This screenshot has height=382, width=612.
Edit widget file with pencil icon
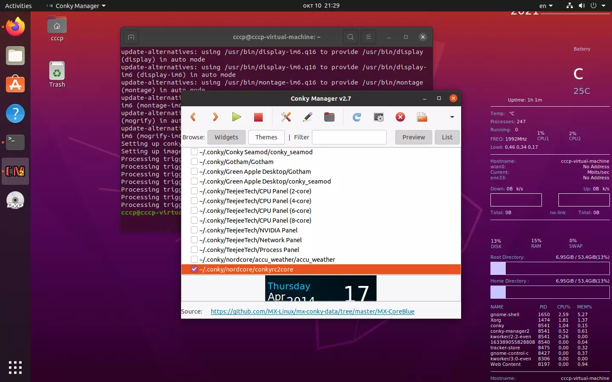(308, 117)
